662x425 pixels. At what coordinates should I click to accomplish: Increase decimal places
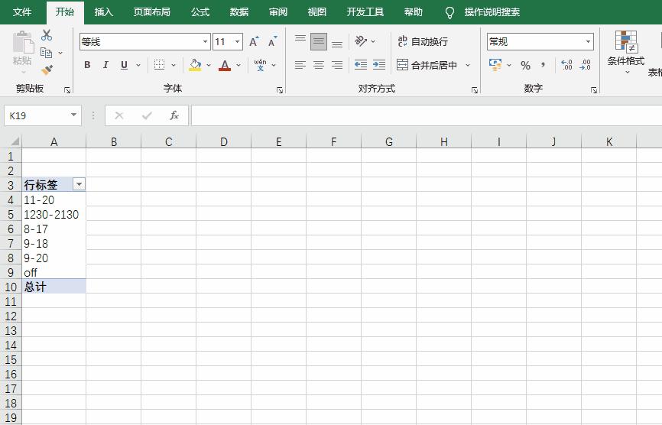566,65
